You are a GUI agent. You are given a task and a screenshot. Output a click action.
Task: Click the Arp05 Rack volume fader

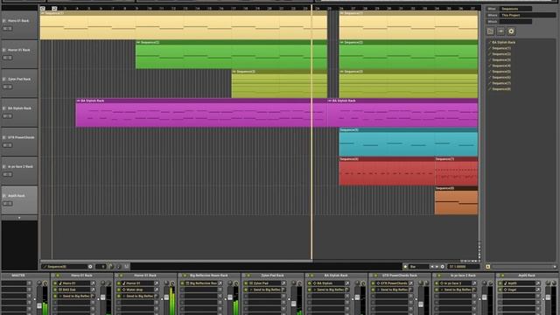point(548,297)
